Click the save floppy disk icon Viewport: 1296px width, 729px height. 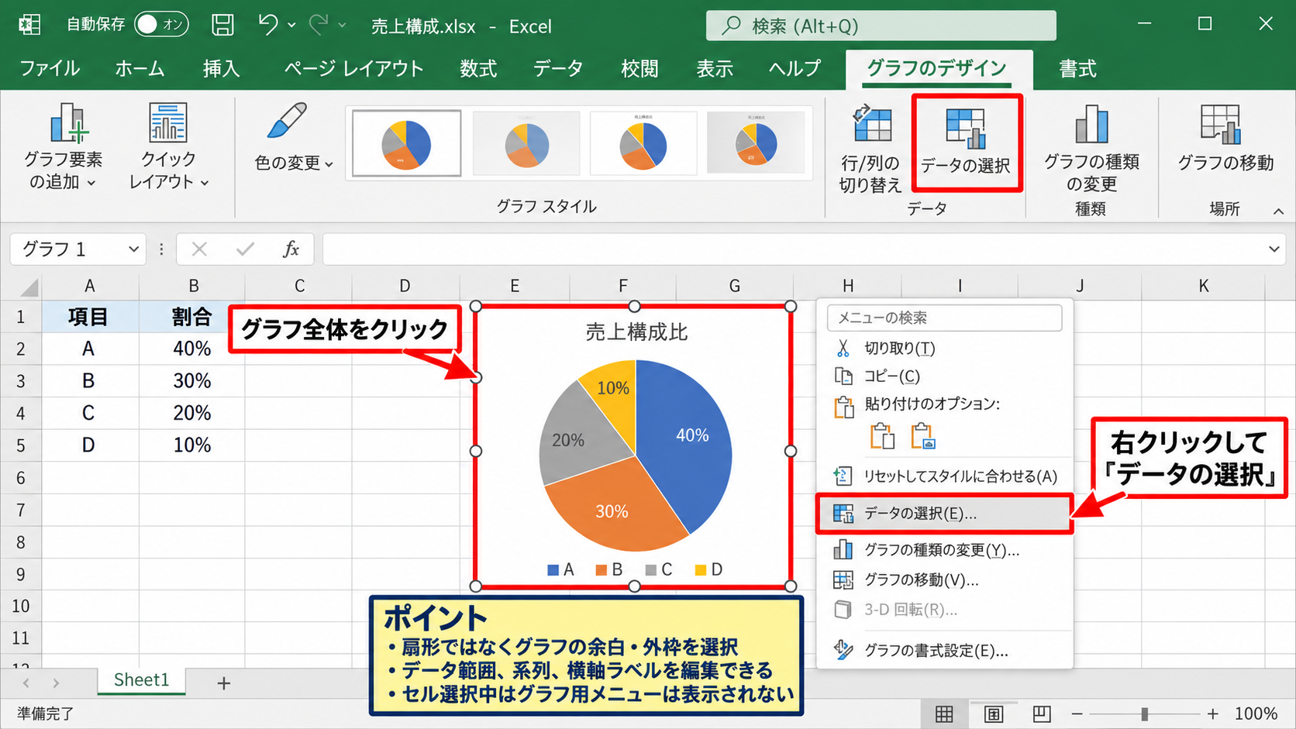(222, 25)
